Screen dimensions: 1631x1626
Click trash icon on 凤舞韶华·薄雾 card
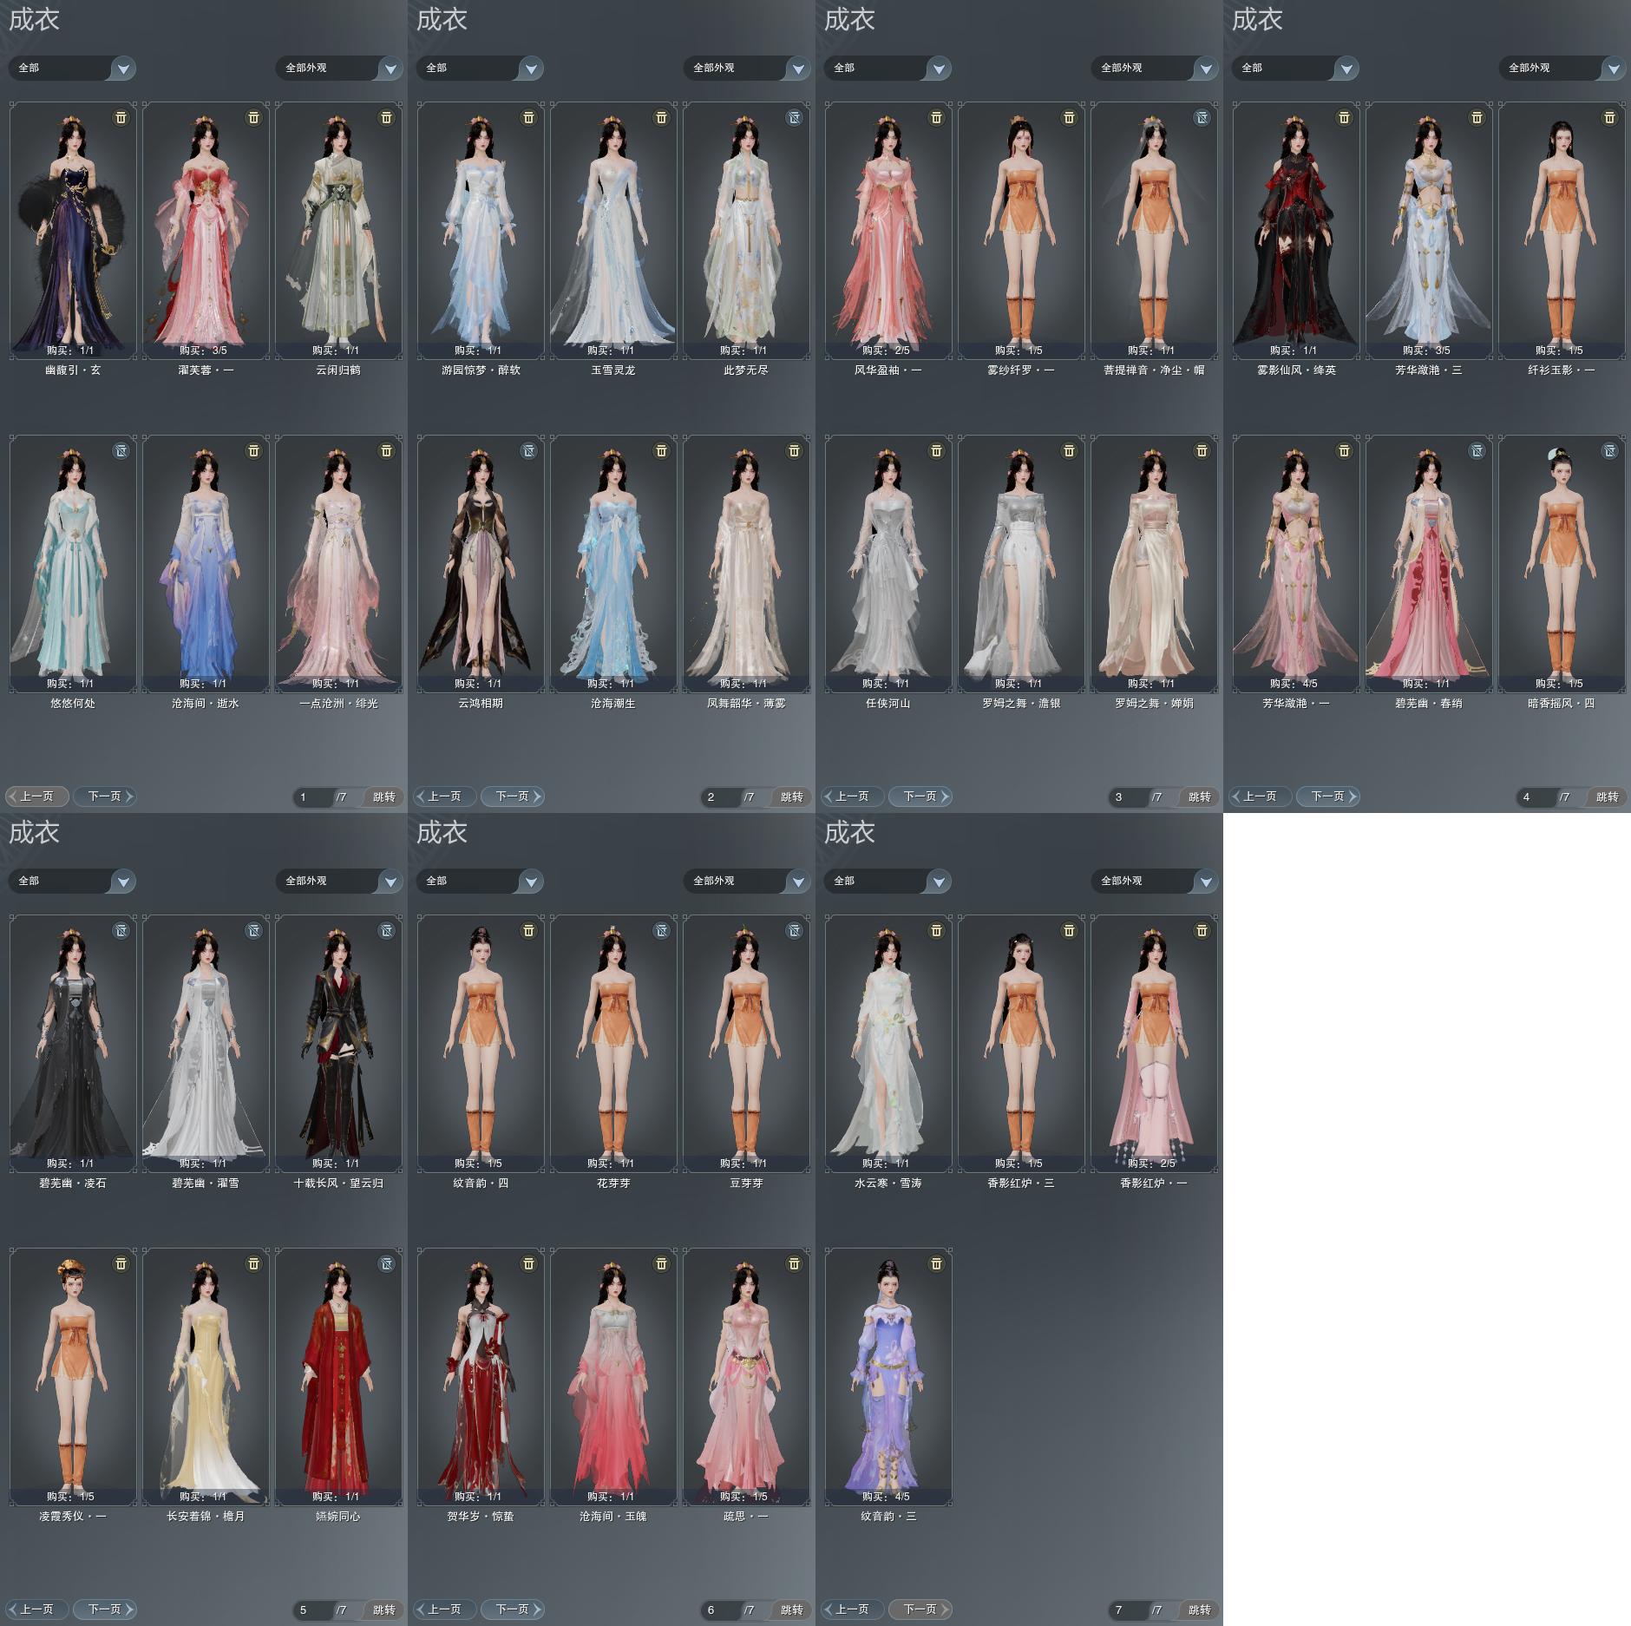tap(794, 450)
